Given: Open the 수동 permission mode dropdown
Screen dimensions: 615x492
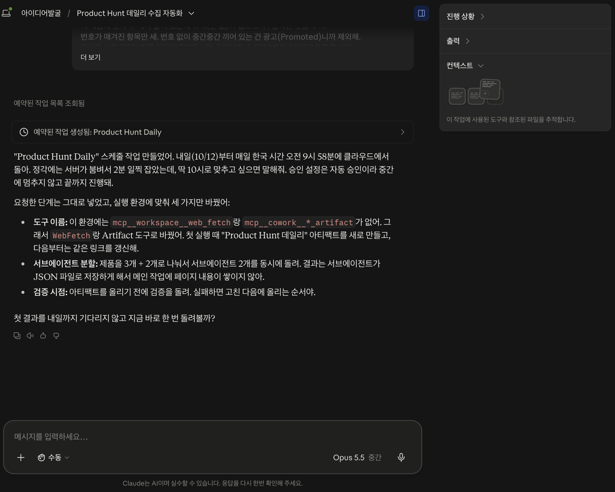Looking at the screenshot, I should [x=54, y=457].
